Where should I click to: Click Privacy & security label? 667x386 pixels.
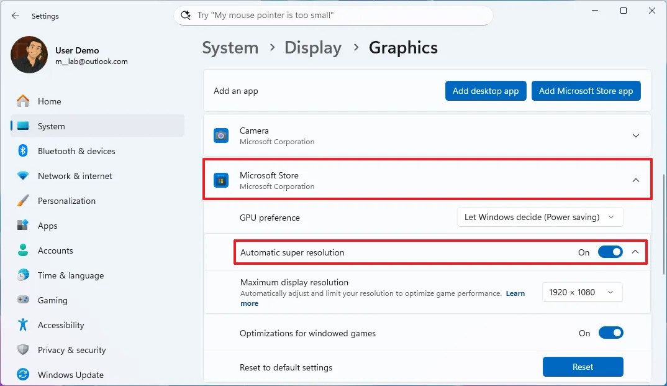[72, 350]
